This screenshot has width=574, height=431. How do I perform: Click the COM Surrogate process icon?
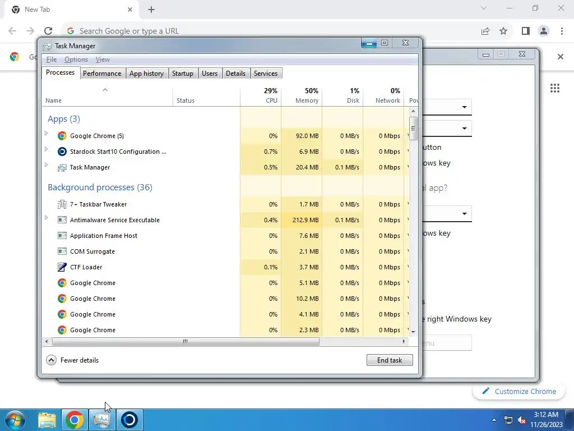click(x=62, y=252)
